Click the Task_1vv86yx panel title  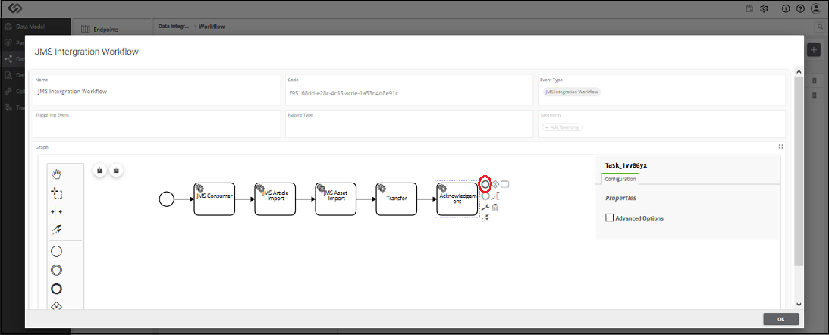pos(626,165)
